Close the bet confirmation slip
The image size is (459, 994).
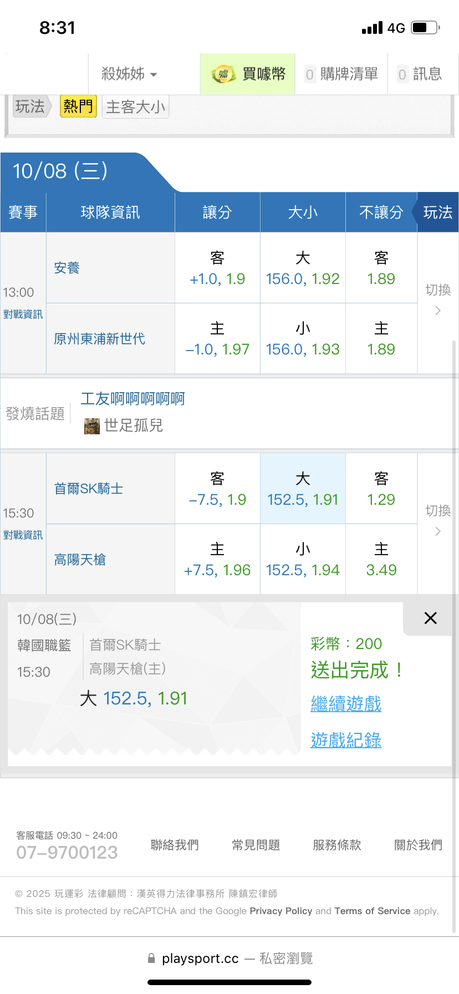[430, 618]
